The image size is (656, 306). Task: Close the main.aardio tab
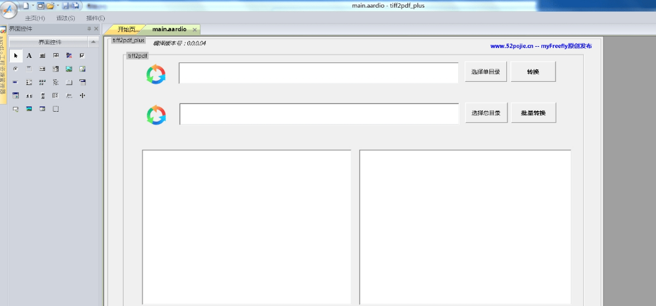coord(195,30)
